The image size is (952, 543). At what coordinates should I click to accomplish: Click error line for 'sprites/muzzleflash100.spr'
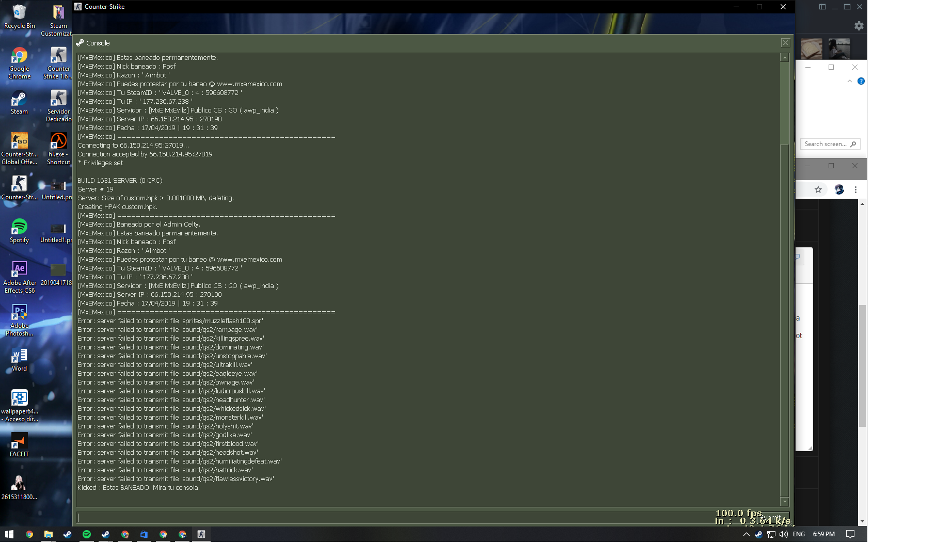point(170,321)
